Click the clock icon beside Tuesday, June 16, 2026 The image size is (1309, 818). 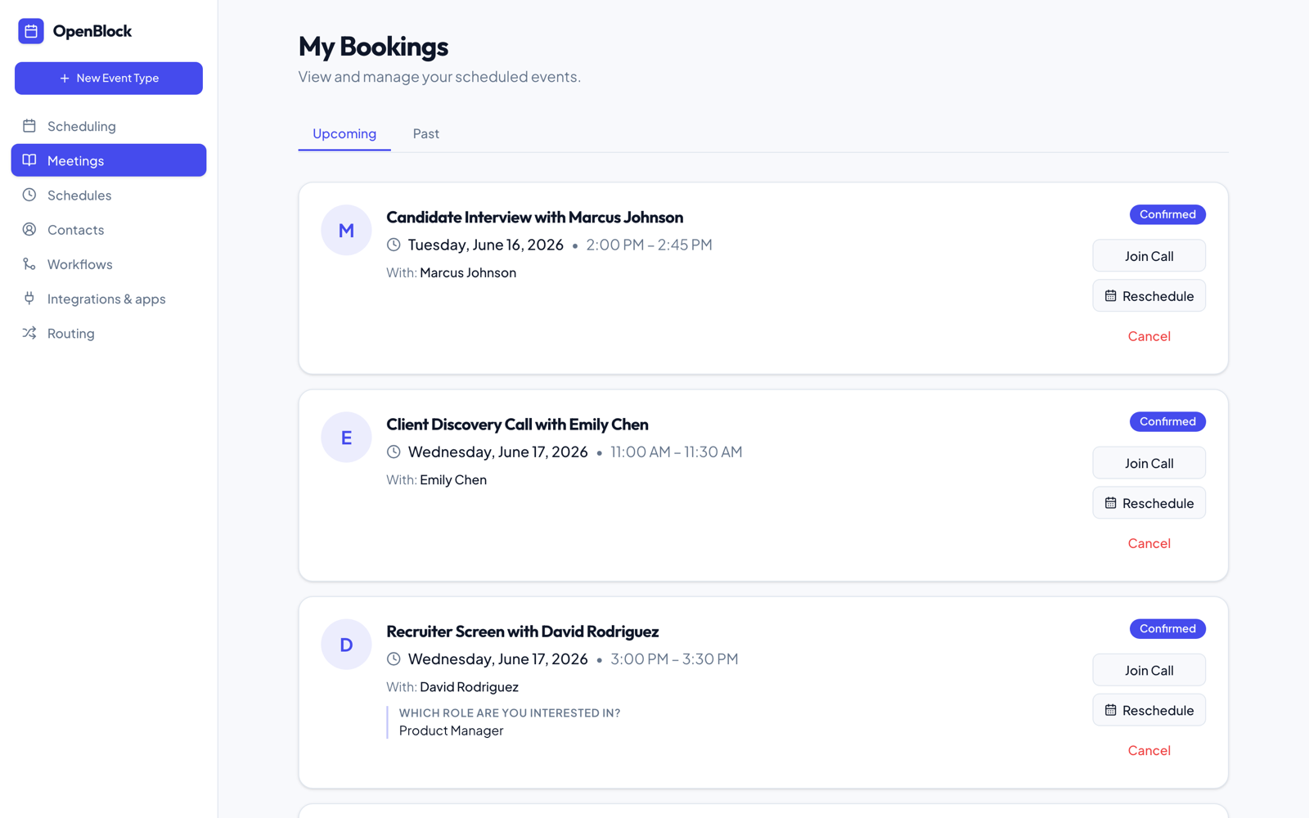click(x=394, y=245)
